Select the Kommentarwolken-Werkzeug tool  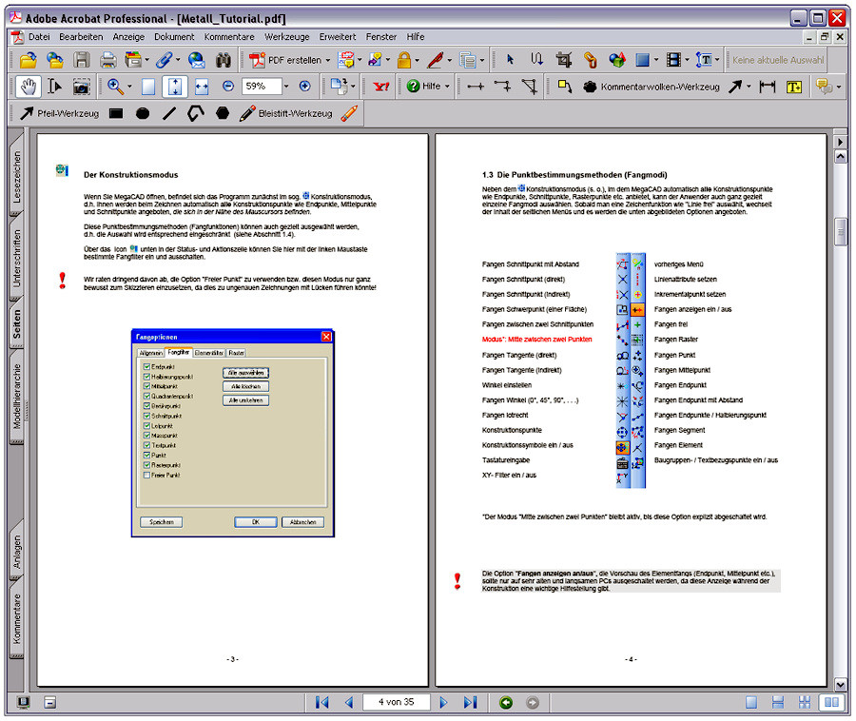652,87
